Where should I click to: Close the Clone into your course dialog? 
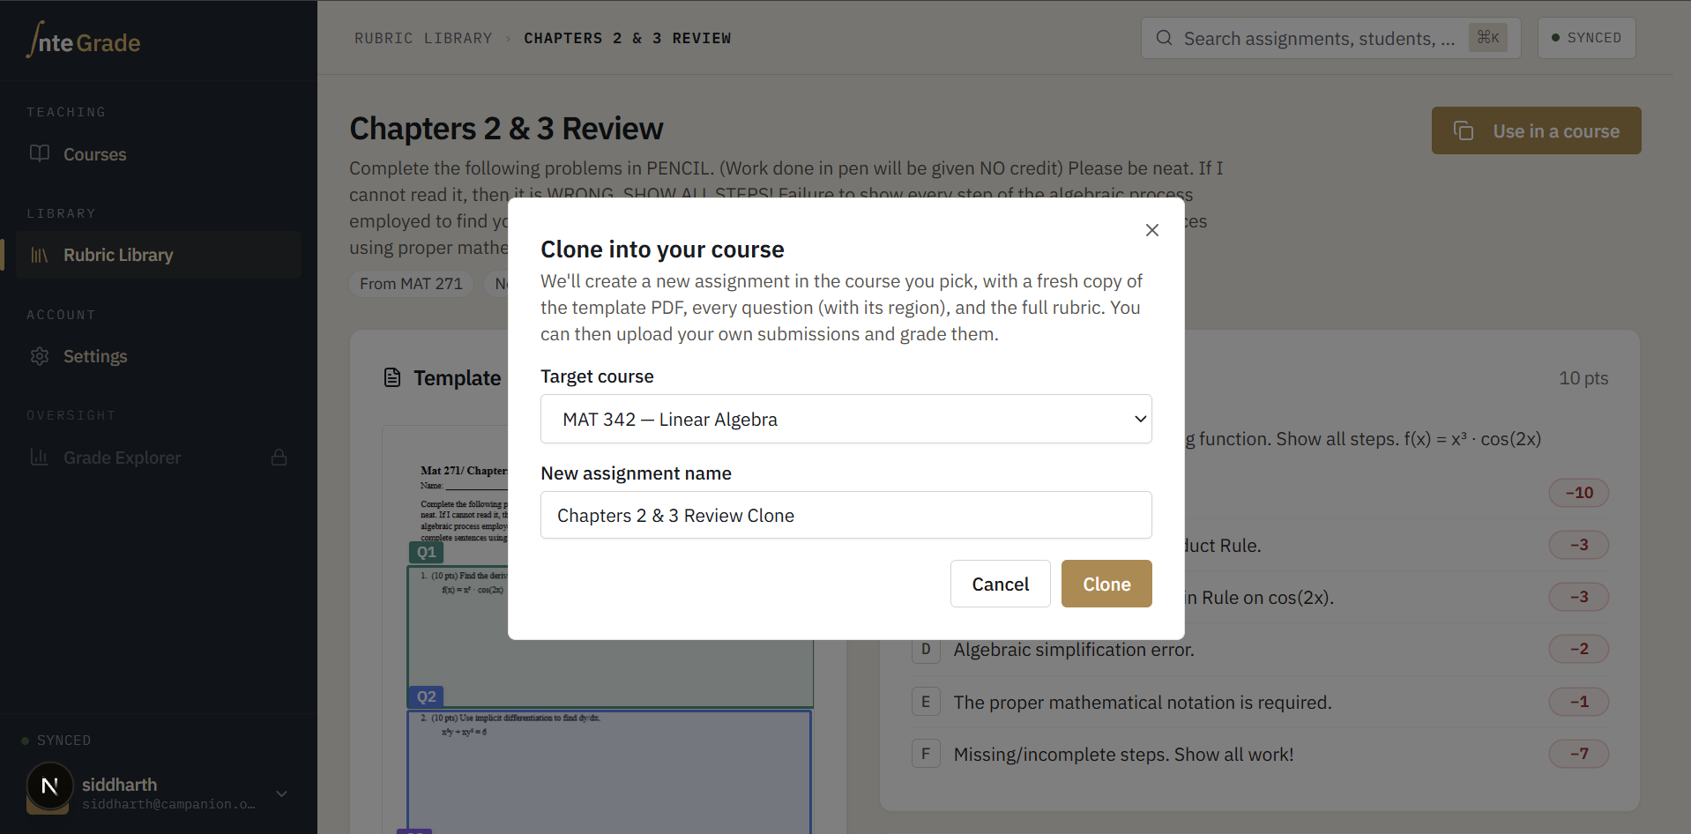pos(1151,230)
